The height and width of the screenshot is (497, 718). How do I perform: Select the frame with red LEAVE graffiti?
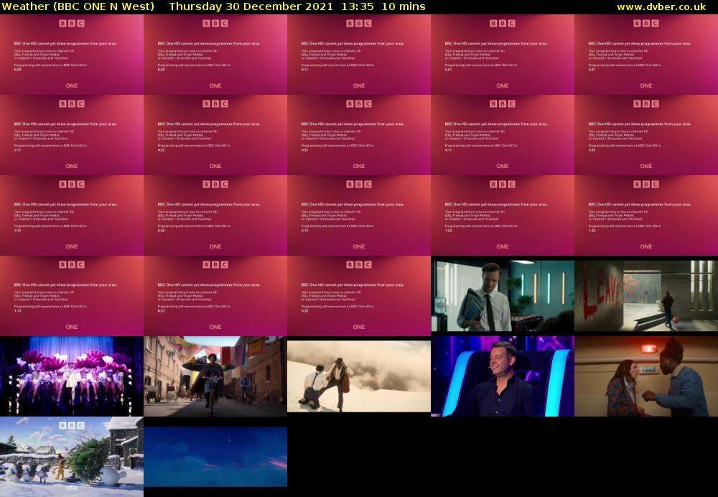(646, 296)
